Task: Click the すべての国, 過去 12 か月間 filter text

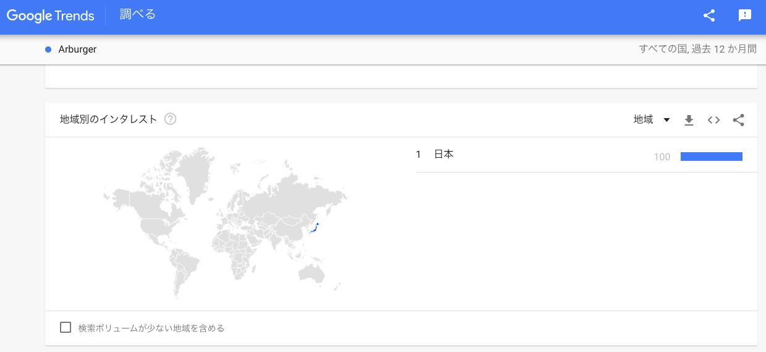Action: (x=697, y=49)
